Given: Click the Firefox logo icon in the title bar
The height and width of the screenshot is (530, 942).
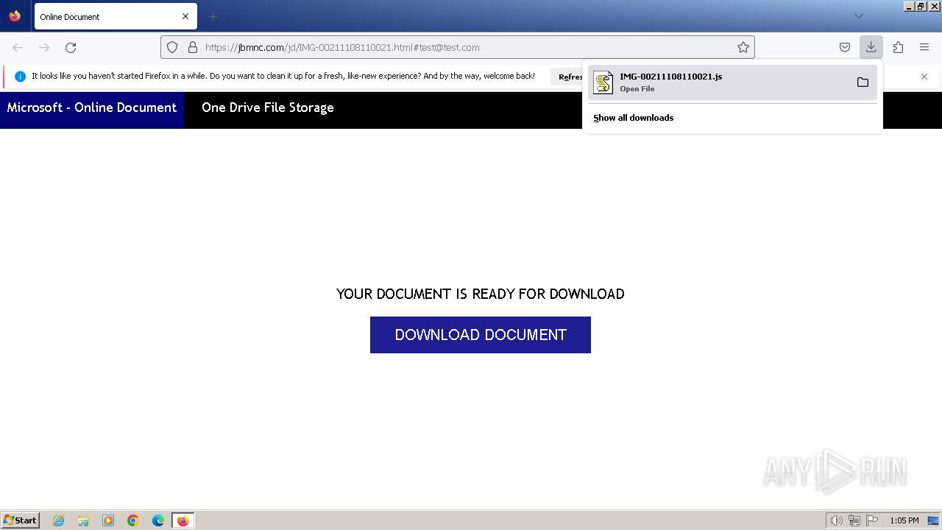Looking at the screenshot, I should (x=15, y=15).
